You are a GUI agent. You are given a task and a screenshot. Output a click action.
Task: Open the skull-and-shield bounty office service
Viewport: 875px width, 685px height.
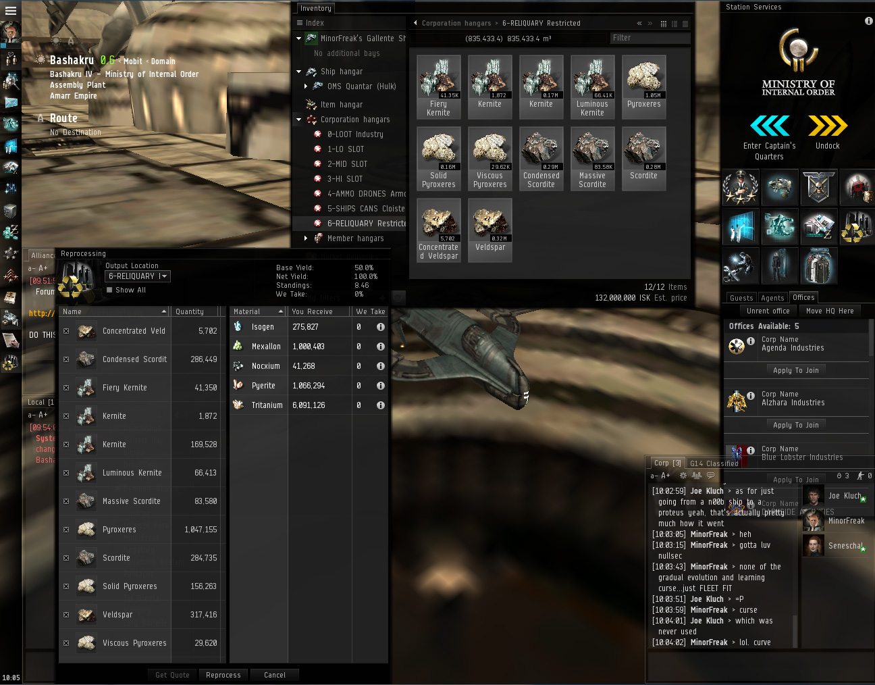pyautogui.click(x=818, y=188)
